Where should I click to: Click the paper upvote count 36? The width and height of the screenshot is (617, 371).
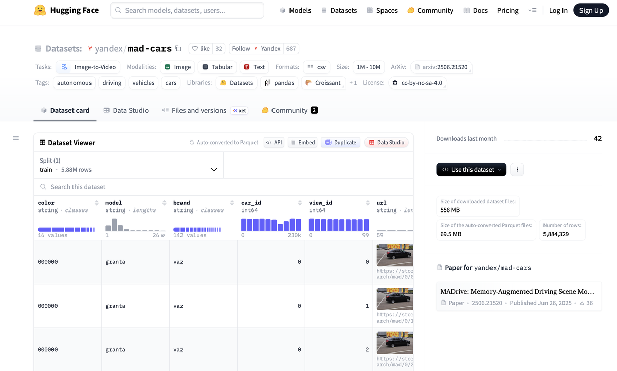(x=586, y=303)
